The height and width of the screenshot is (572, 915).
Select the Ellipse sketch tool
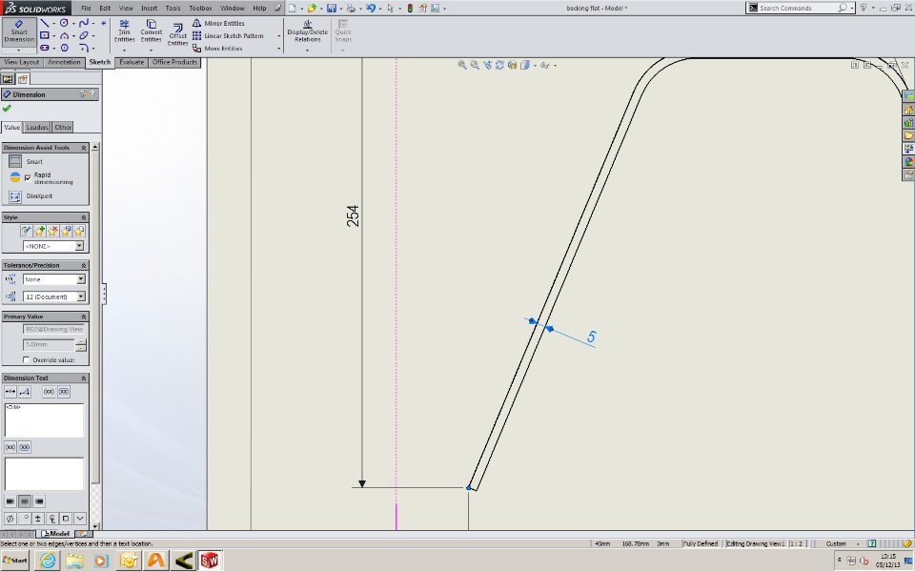(x=84, y=35)
